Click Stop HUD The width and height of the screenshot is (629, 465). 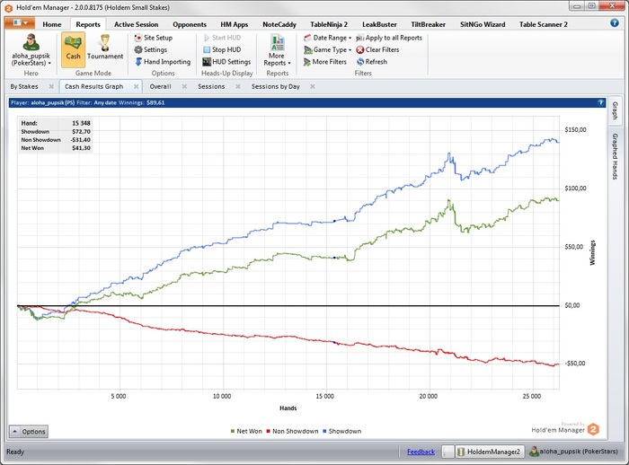click(221, 49)
